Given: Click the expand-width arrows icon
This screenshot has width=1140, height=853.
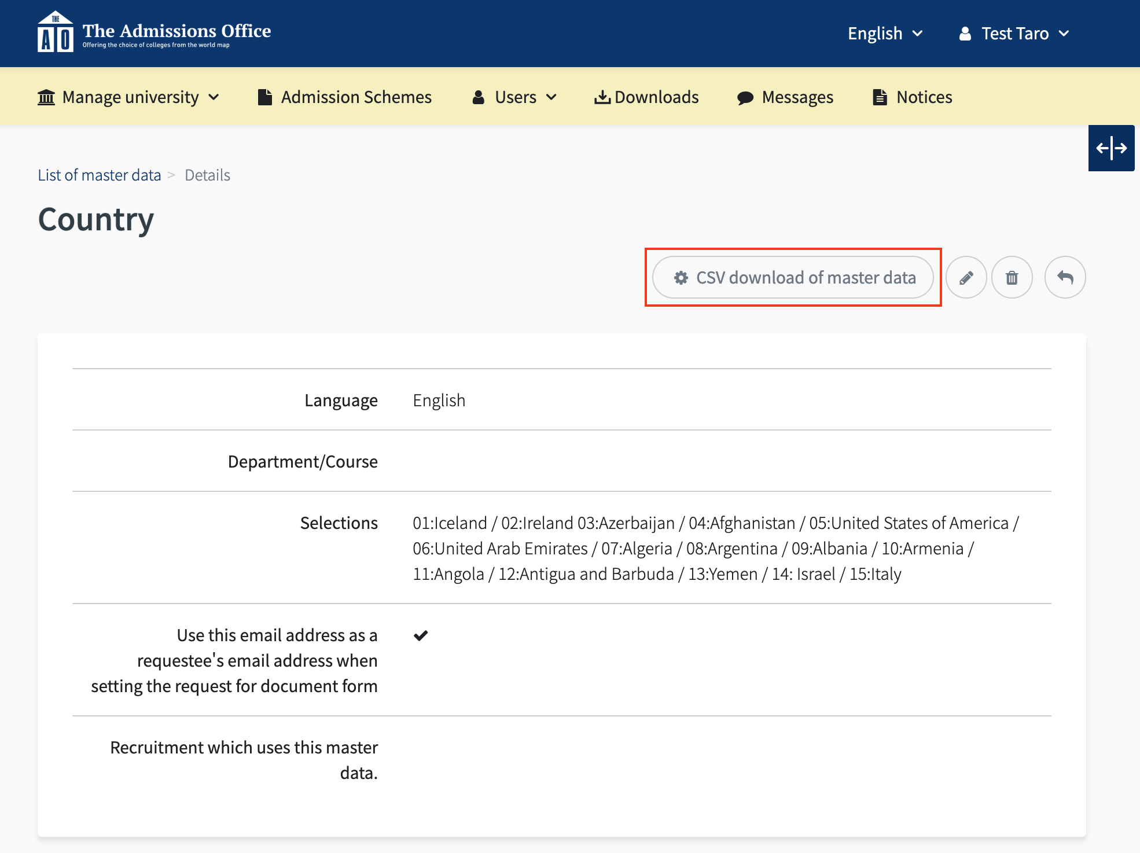Looking at the screenshot, I should point(1111,148).
